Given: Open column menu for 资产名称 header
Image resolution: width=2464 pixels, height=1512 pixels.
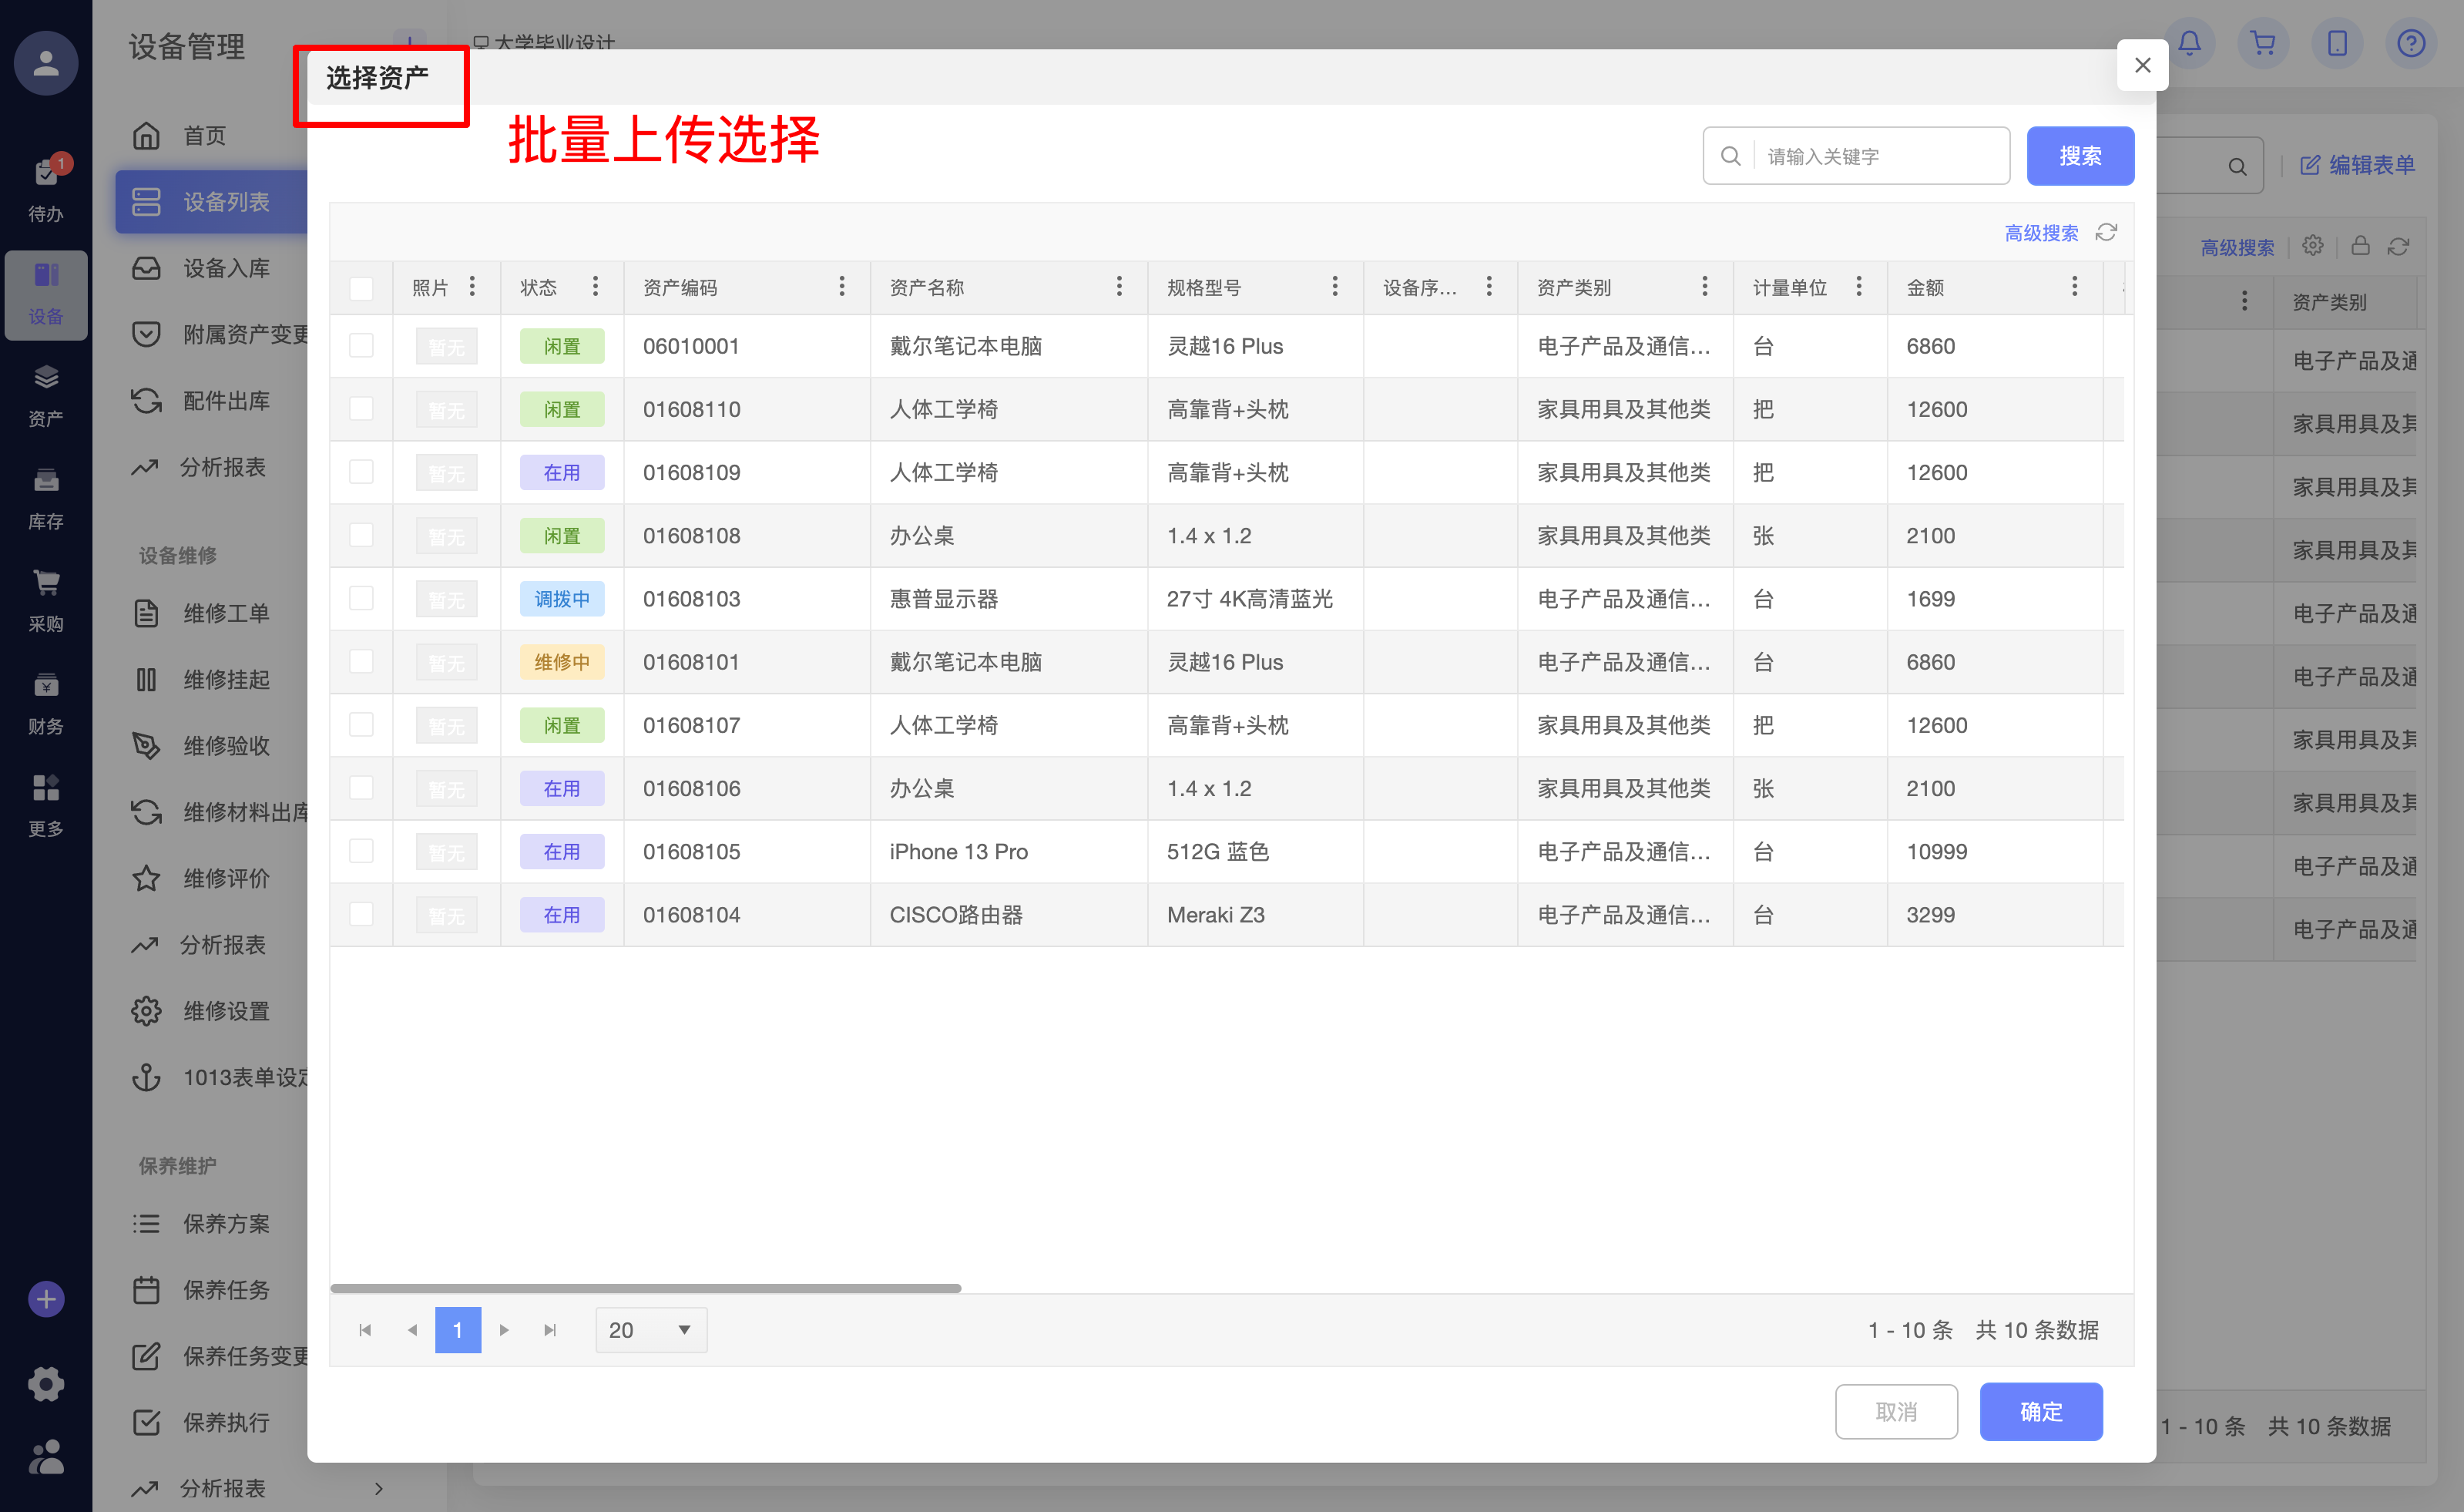Looking at the screenshot, I should (1119, 287).
